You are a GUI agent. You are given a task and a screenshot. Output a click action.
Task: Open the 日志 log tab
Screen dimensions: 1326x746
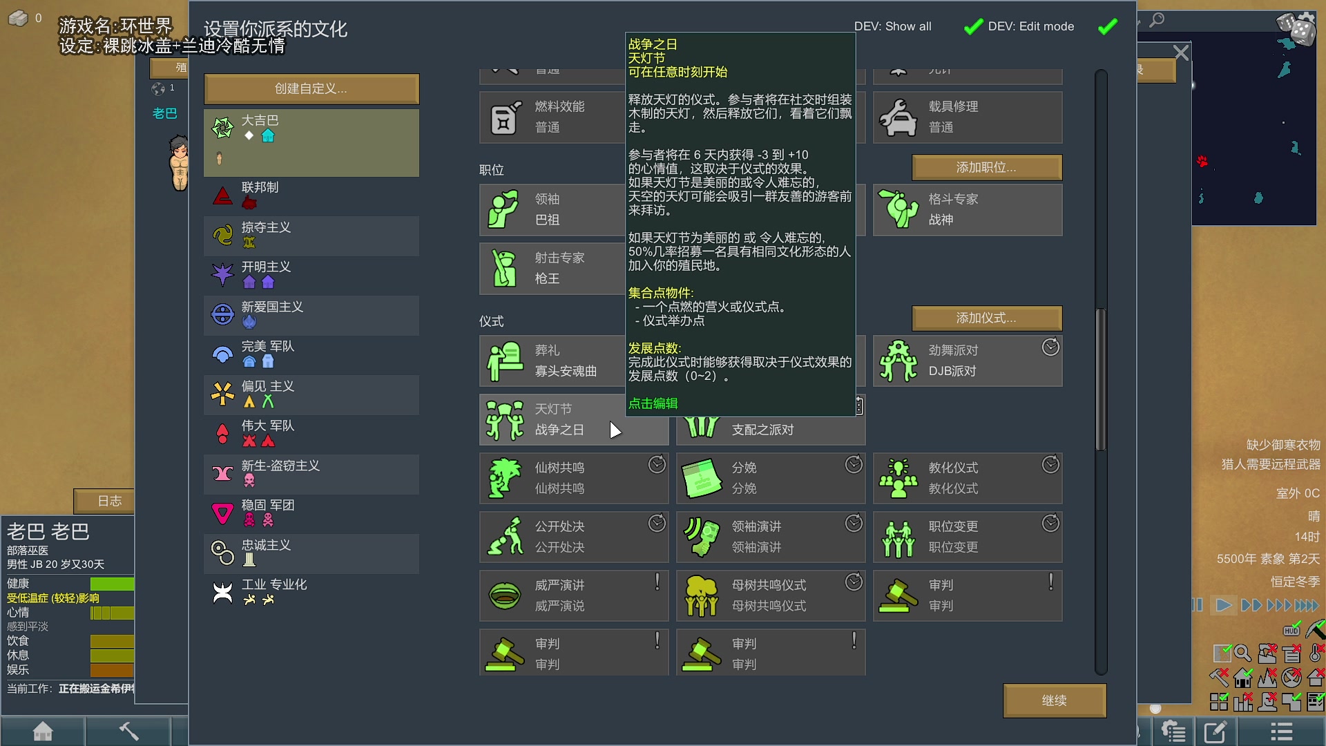(104, 501)
